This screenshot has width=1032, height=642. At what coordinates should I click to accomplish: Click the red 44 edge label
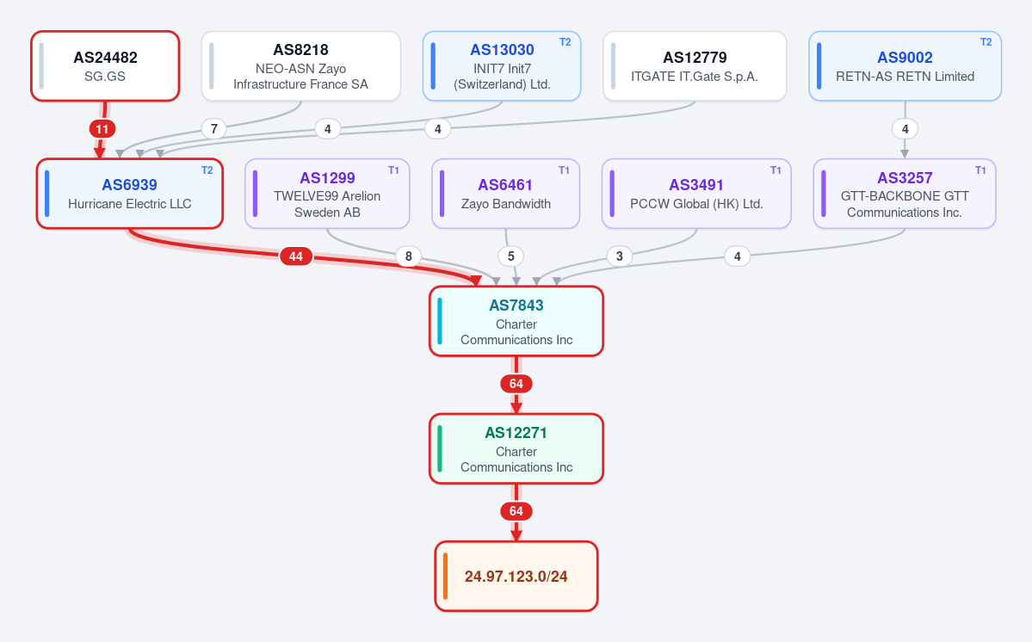(x=296, y=256)
